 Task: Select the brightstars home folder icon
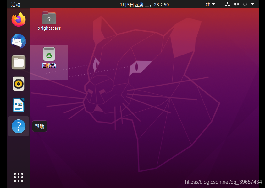(x=49, y=18)
